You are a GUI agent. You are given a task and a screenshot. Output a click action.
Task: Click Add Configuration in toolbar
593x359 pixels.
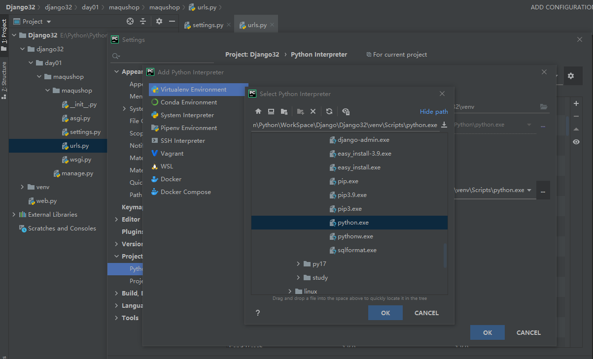click(562, 7)
